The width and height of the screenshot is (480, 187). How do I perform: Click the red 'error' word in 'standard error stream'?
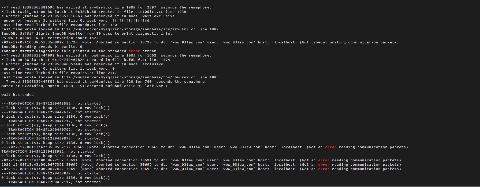(134, 51)
